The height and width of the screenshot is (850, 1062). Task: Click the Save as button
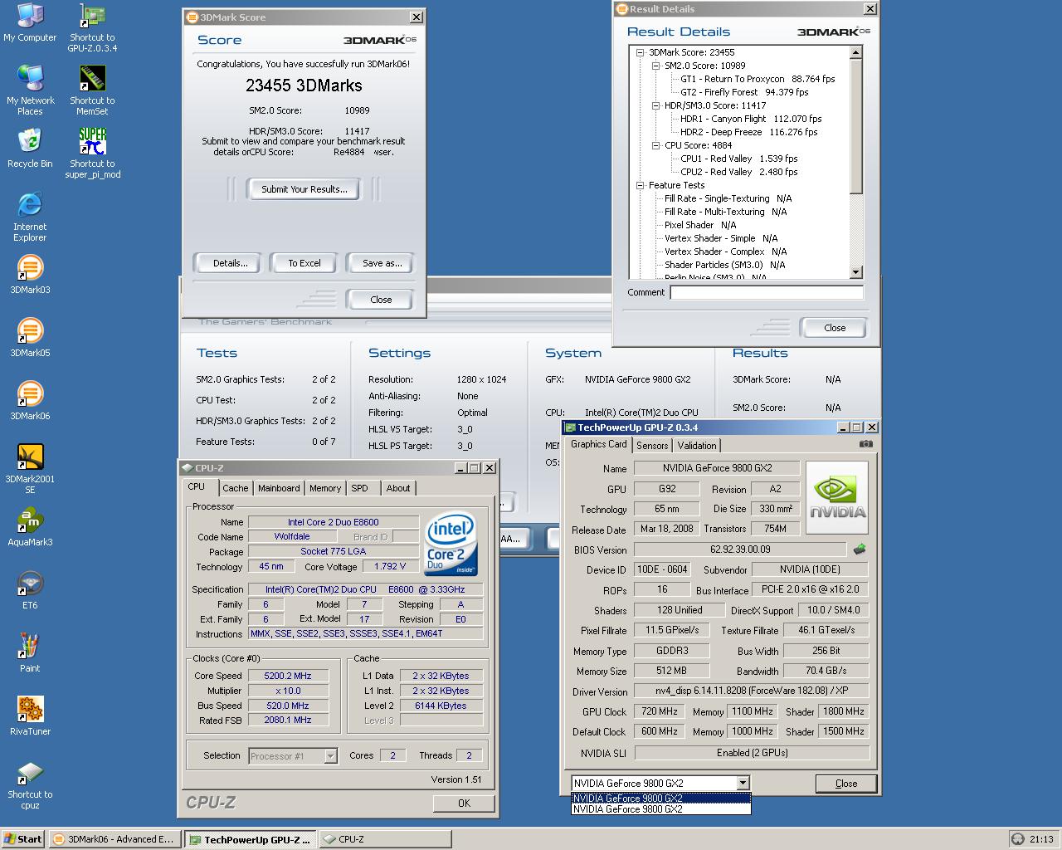point(382,263)
